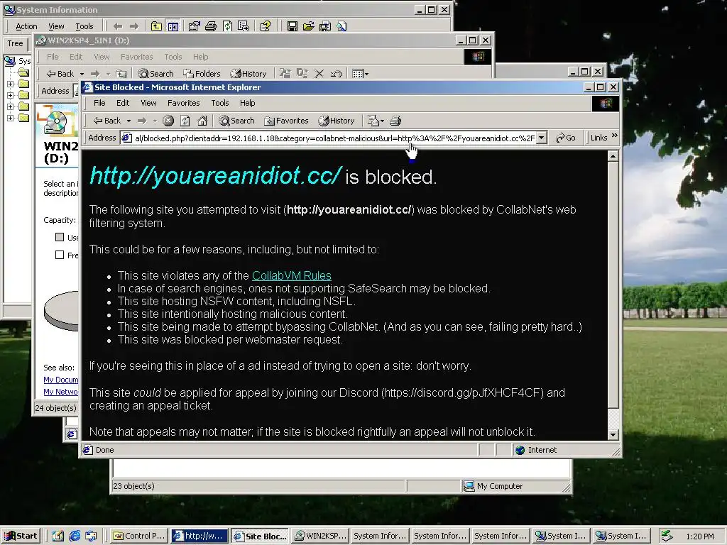Viewport: 727px width, 545px height.
Task: Click Save floppy icon in System Information
Action: 292,26
